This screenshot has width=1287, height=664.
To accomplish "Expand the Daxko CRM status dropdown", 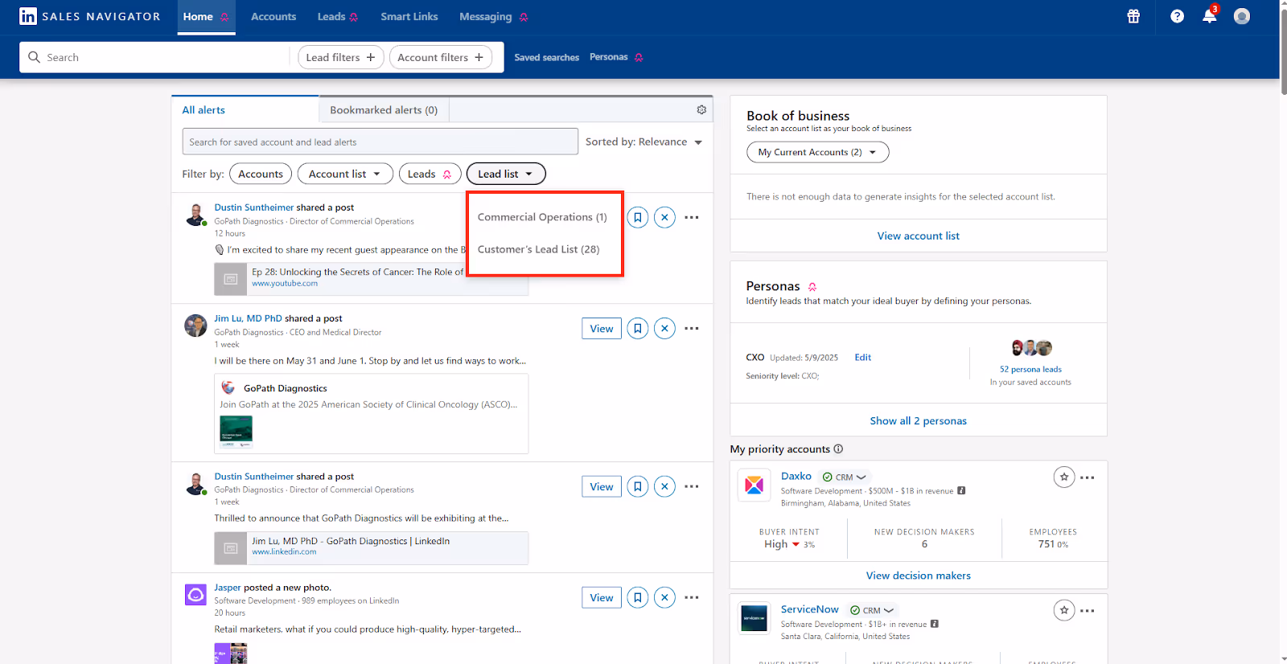I will coord(845,477).
